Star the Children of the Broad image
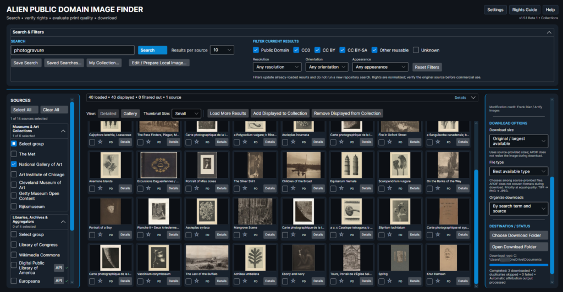 pyautogui.click(x=293, y=188)
